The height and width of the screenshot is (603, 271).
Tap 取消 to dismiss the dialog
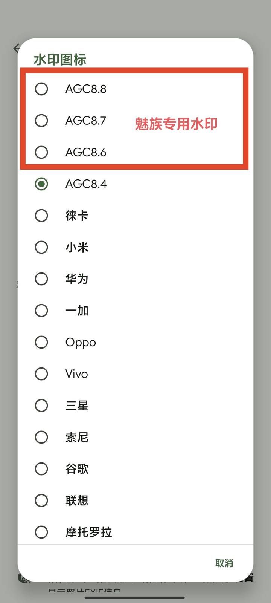coord(224,563)
